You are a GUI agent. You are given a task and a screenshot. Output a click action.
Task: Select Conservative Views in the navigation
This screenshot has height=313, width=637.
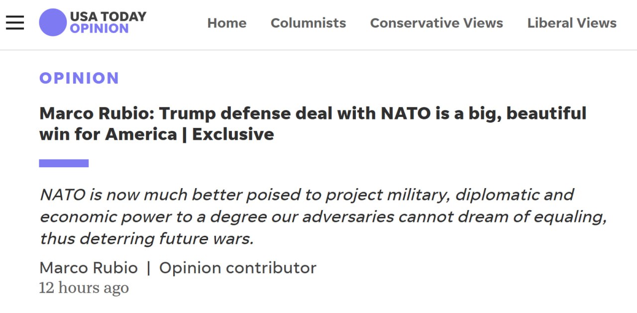click(436, 23)
